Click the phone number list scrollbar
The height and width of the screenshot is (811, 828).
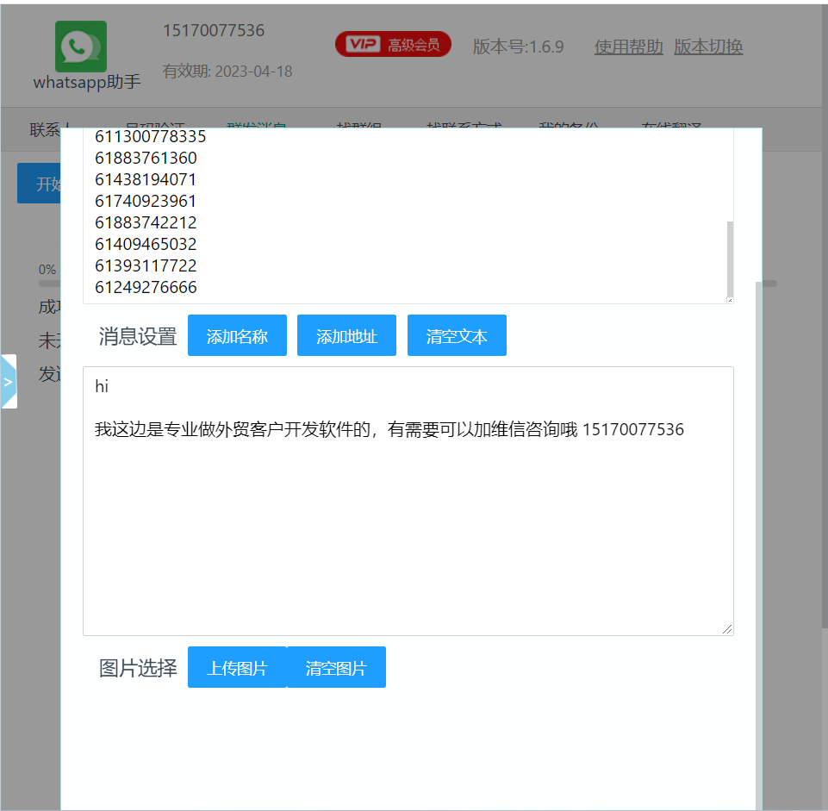731,259
